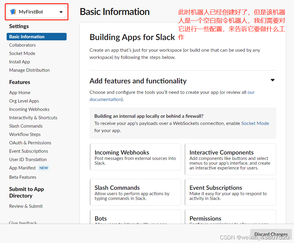The image size is (294, 243).
Task: Open OAuth & Permissions page
Action: [x=30, y=143]
